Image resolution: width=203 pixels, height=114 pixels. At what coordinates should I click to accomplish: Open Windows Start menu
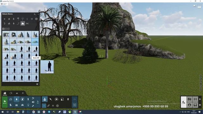click(x=2, y=112)
